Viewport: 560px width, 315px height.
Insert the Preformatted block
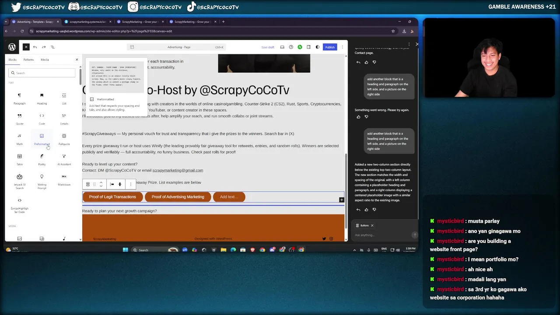[42, 139]
